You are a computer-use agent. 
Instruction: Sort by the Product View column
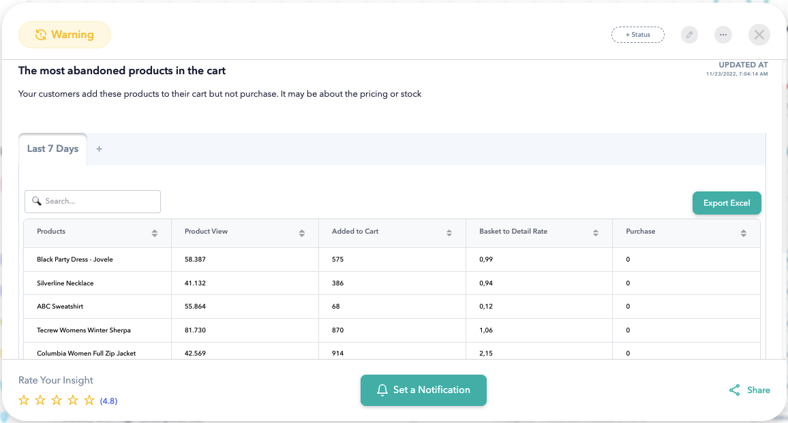tap(302, 233)
